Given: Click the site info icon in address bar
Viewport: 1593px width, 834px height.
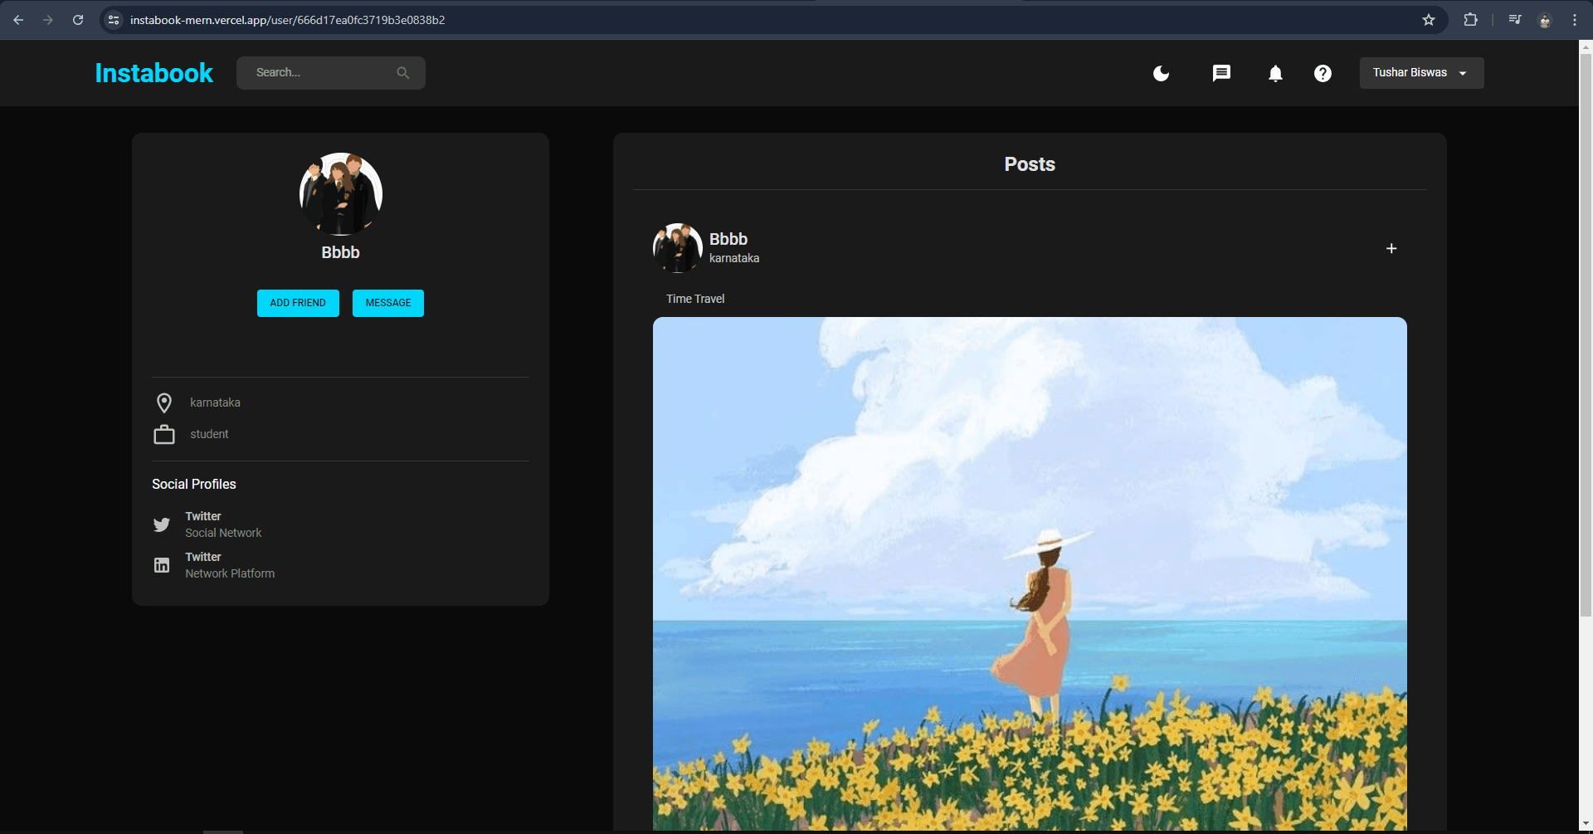Looking at the screenshot, I should click(x=112, y=20).
